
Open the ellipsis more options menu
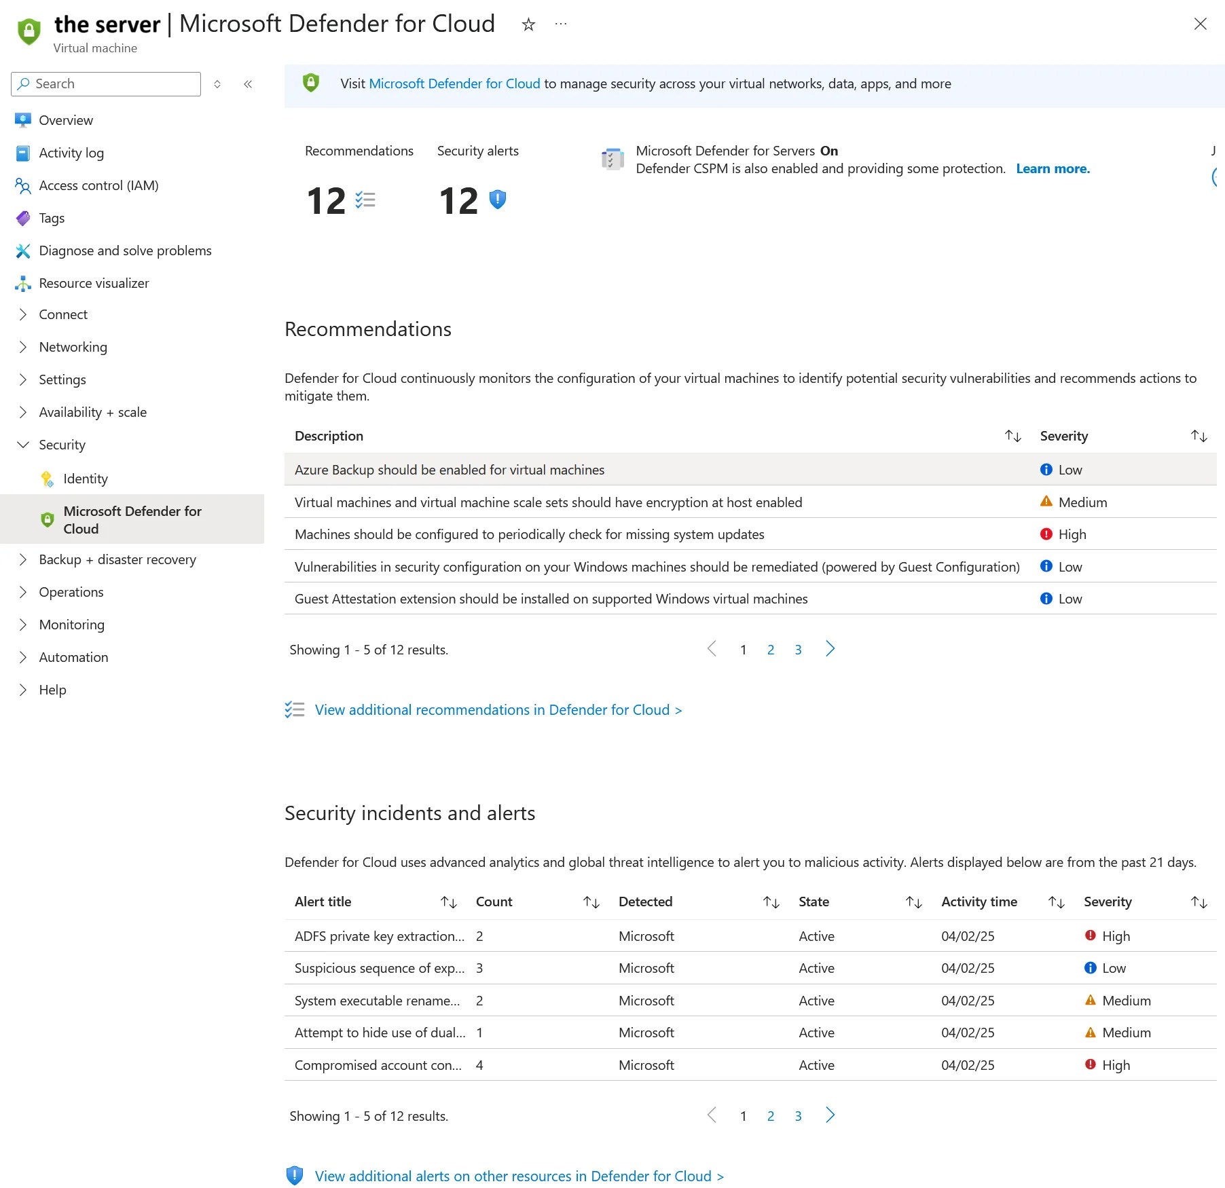pos(561,24)
